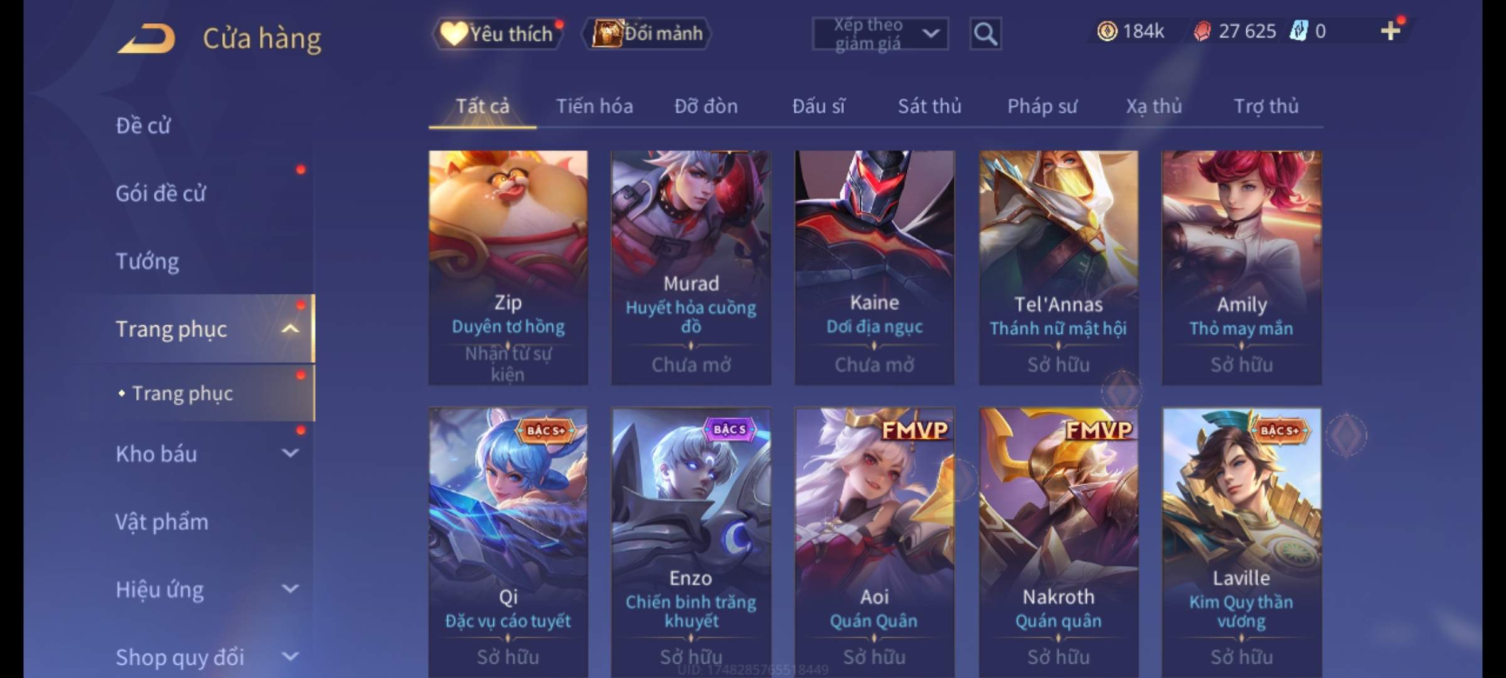Tap the blue voucher currency icon

1298,31
